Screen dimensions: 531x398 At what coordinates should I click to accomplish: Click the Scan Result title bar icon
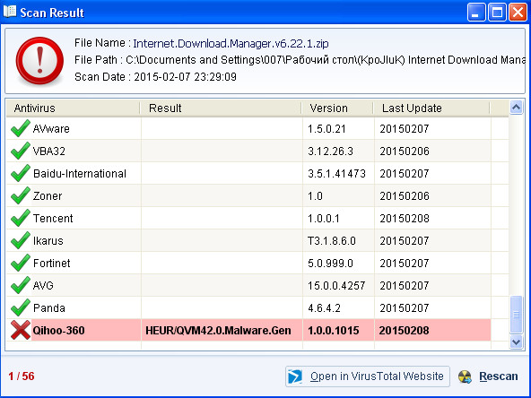coord(10,12)
